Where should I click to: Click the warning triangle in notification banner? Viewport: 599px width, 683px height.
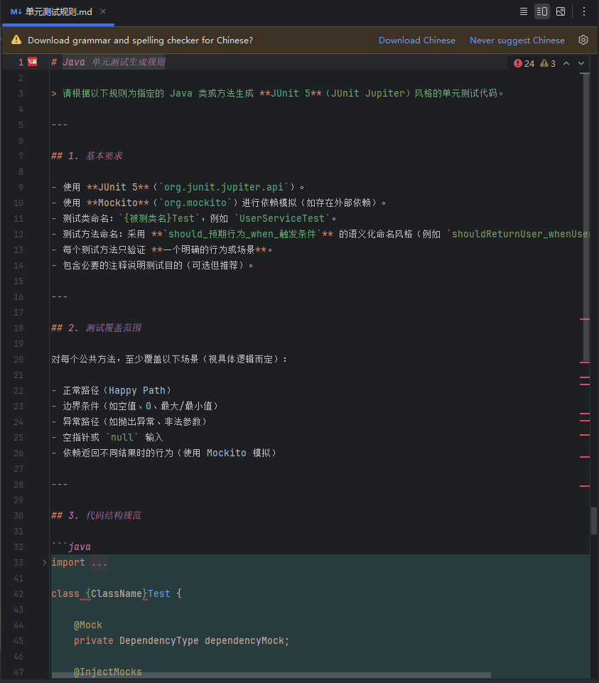click(16, 41)
